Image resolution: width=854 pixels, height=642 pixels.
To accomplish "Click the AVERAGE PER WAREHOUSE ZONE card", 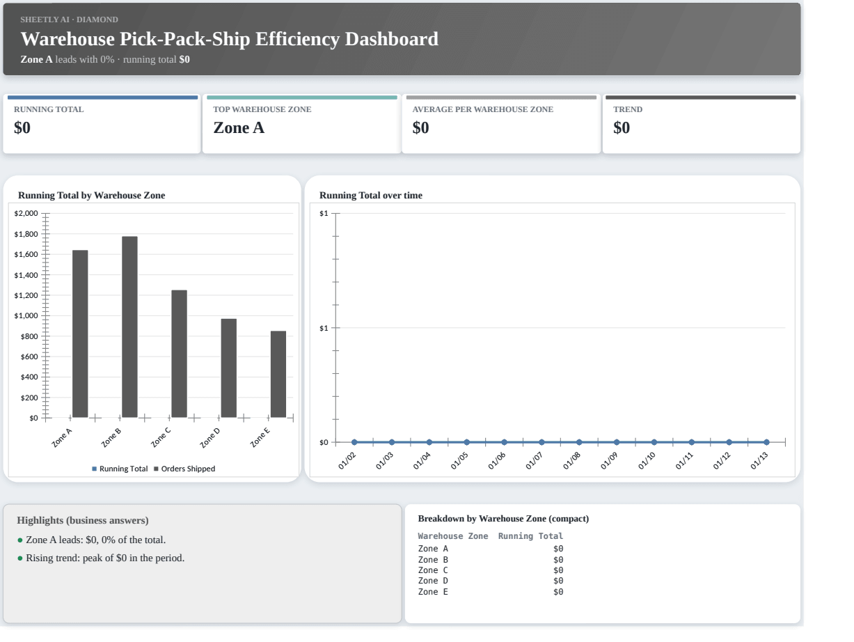I will coord(501,125).
